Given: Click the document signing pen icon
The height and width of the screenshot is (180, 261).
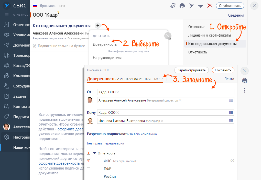Looking at the screenshot, I should point(173,6).
